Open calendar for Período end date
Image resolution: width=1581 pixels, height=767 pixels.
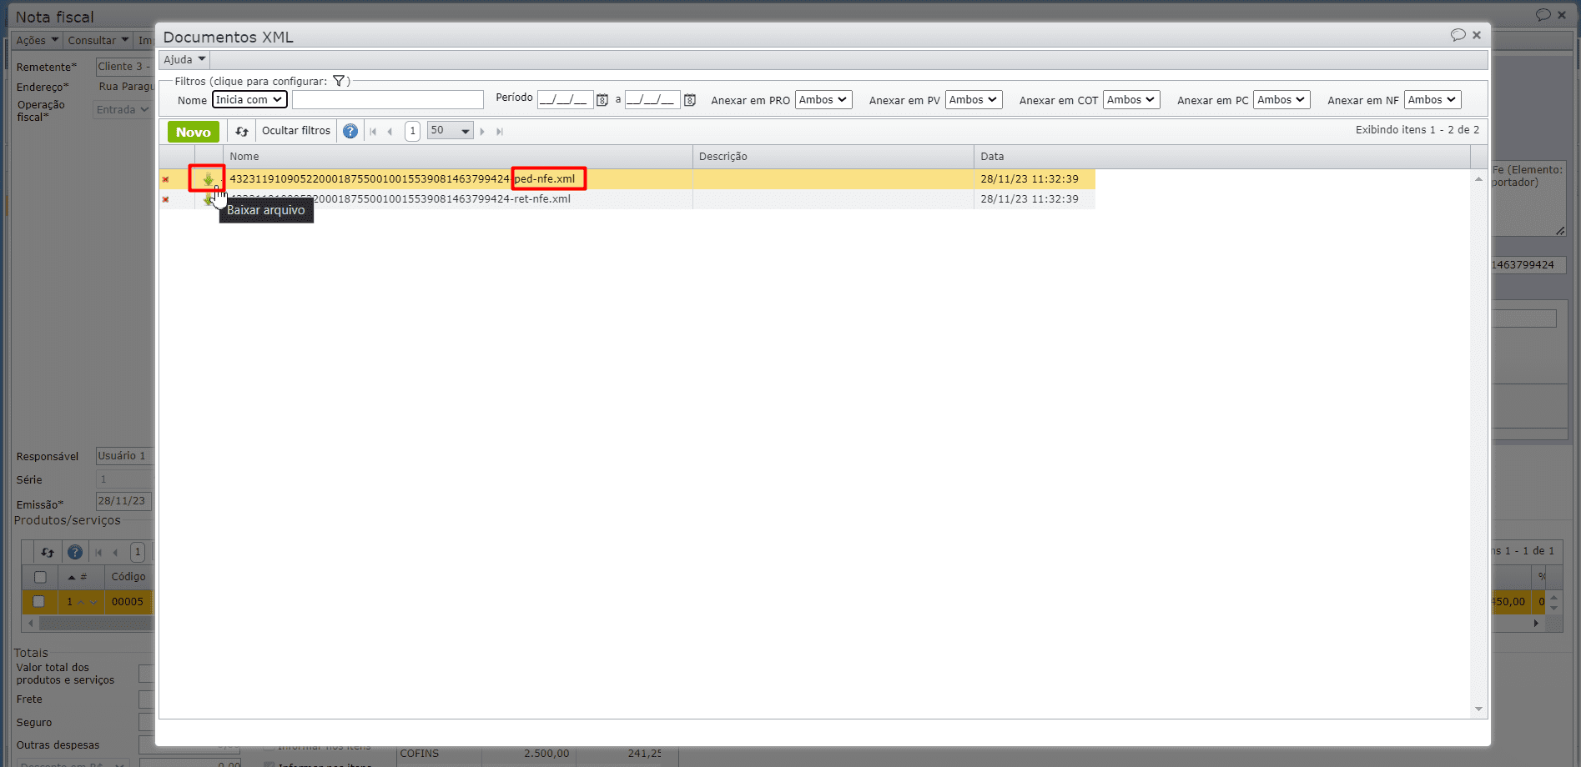pos(690,100)
